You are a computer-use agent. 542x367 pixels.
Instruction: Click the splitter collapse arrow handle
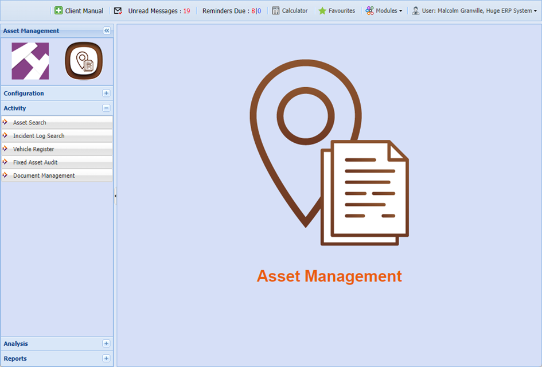(115, 196)
